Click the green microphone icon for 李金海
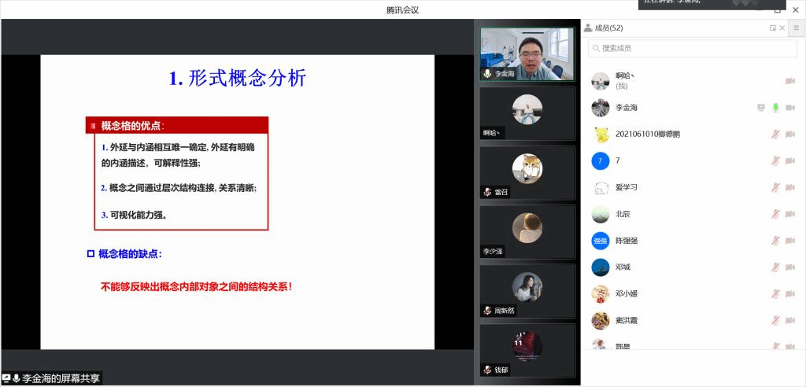806x387 pixels. [x=775, y=108]
